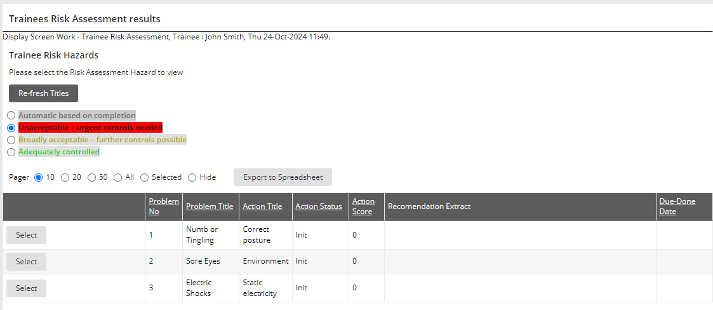Sort by Action Title column header
Screen dimensions: 713x310
click(262, 206)
